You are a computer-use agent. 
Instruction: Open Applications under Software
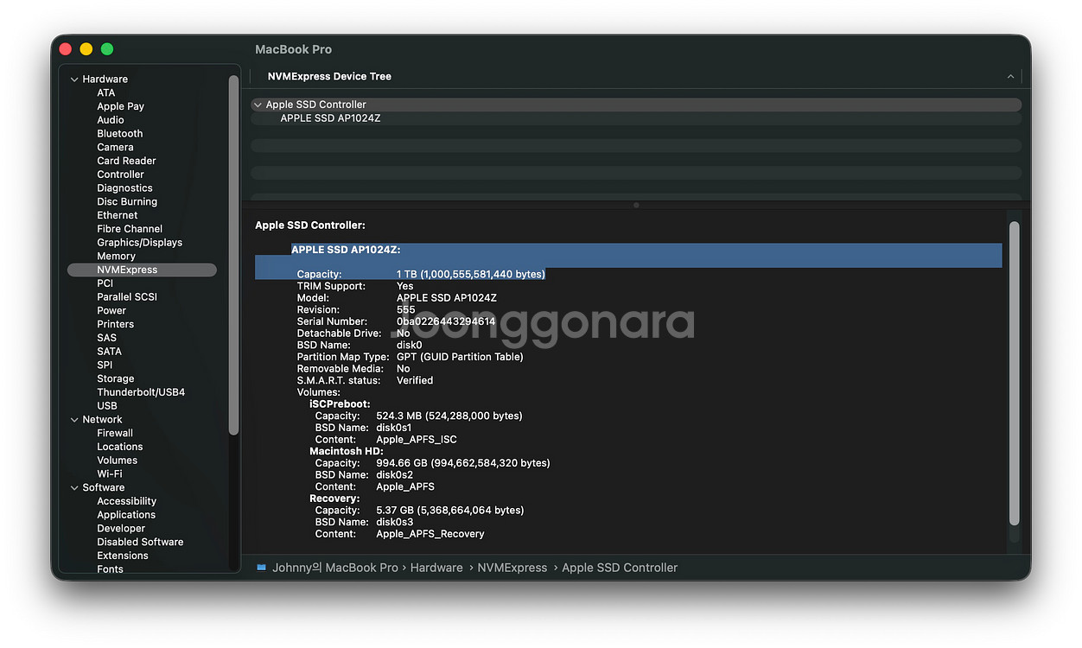126,515
